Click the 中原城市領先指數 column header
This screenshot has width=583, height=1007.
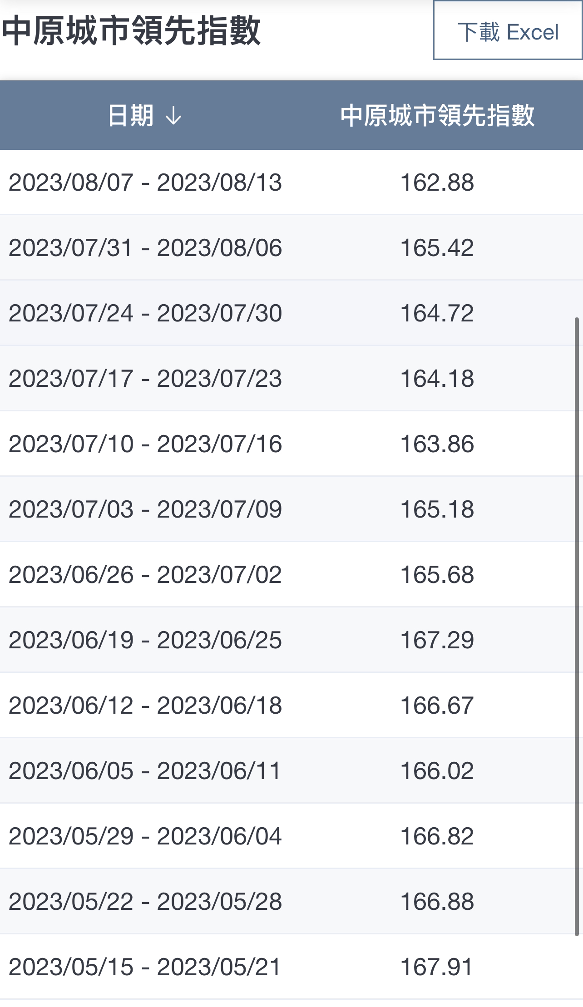pos(437,115)
